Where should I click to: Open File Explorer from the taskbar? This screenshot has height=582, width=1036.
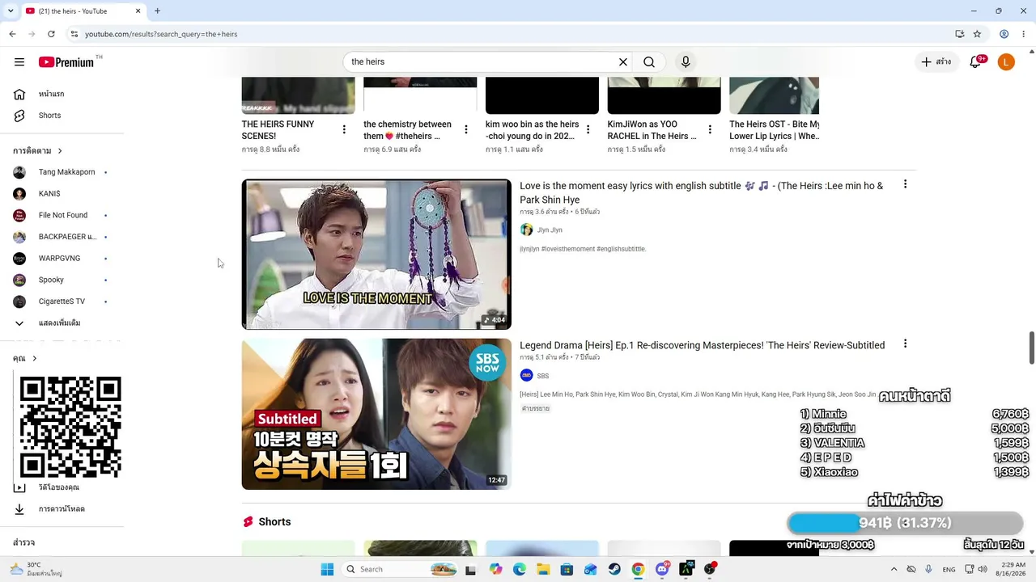point(543,569)
